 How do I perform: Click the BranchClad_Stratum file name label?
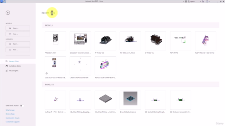point(128,112)
